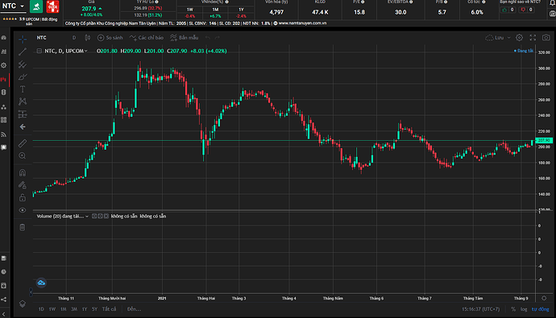Open the object tree layers icon
This screenshot has height=318, width=556.
coord(23,304)
